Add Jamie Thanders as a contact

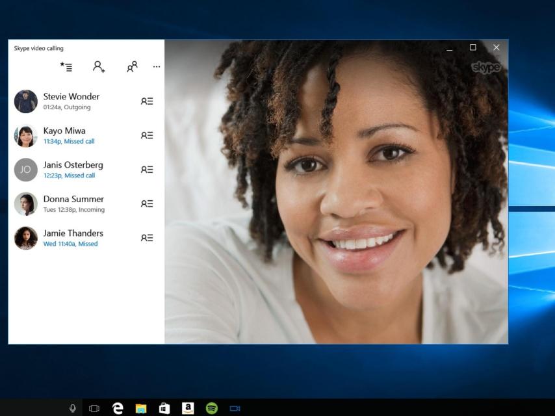pyautogui.click(x=147, y=237)
